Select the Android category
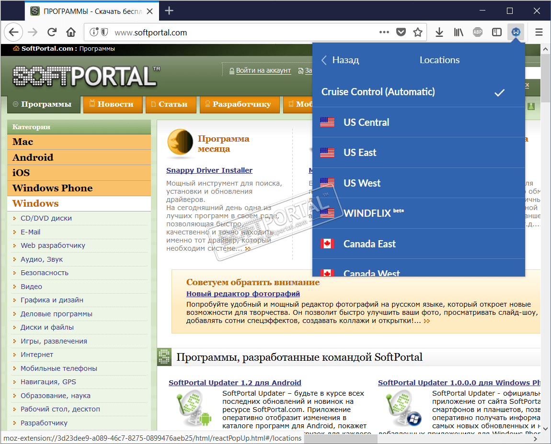The image size is (551, 444). pyautogui.click(x=79, y=157)
